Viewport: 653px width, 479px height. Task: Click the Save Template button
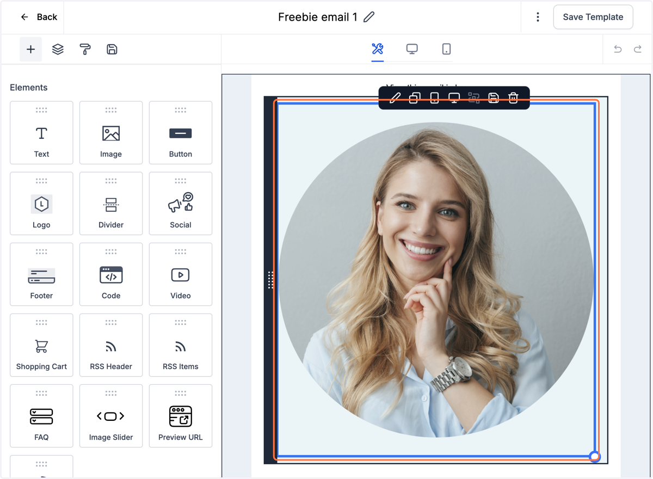click(593, 17)
